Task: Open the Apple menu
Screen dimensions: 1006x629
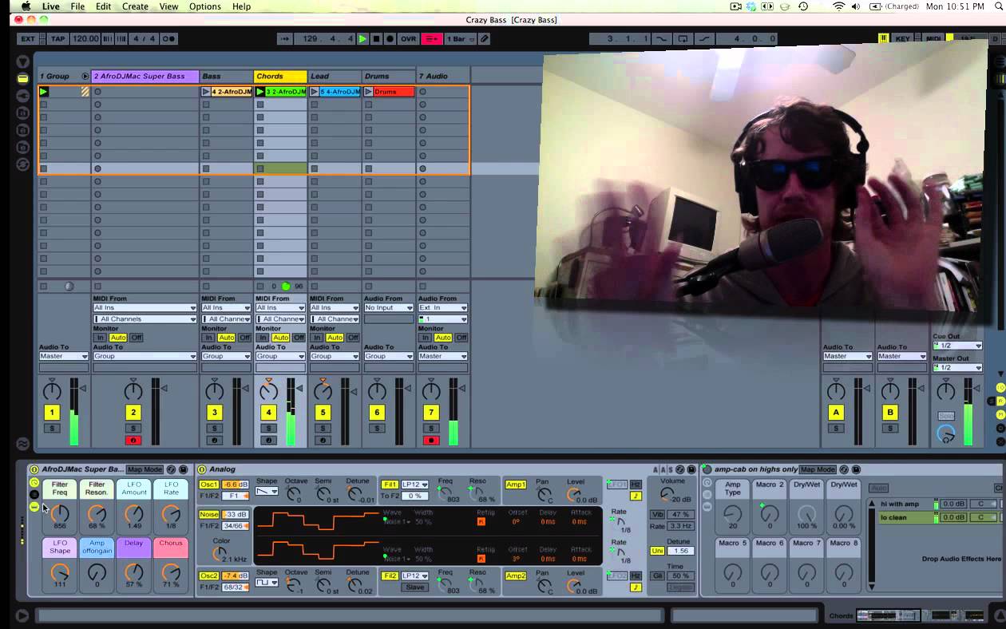Action: pyautogui.click(x=26, y=6)
